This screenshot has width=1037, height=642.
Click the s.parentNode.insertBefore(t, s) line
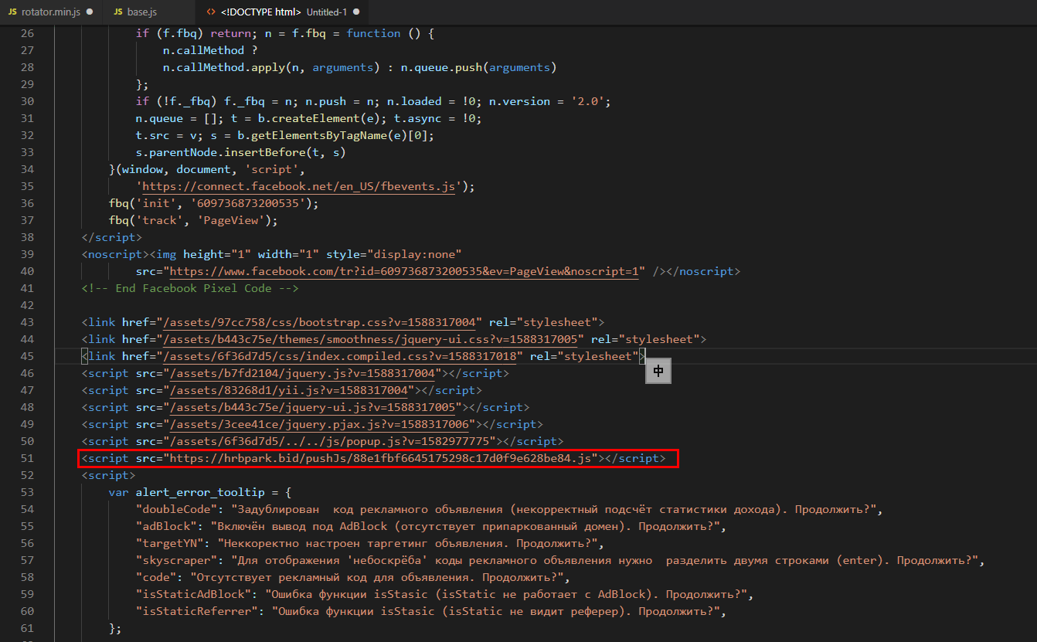240,152
